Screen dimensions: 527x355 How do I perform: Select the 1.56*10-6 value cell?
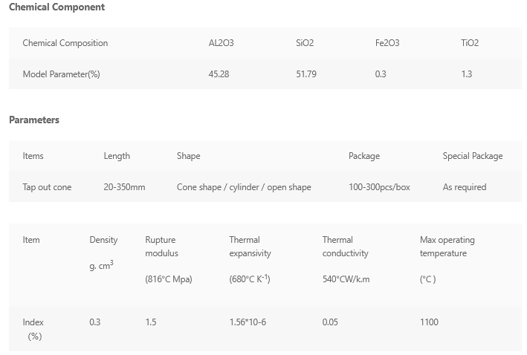pyautogui.click(x=248, y=322)
